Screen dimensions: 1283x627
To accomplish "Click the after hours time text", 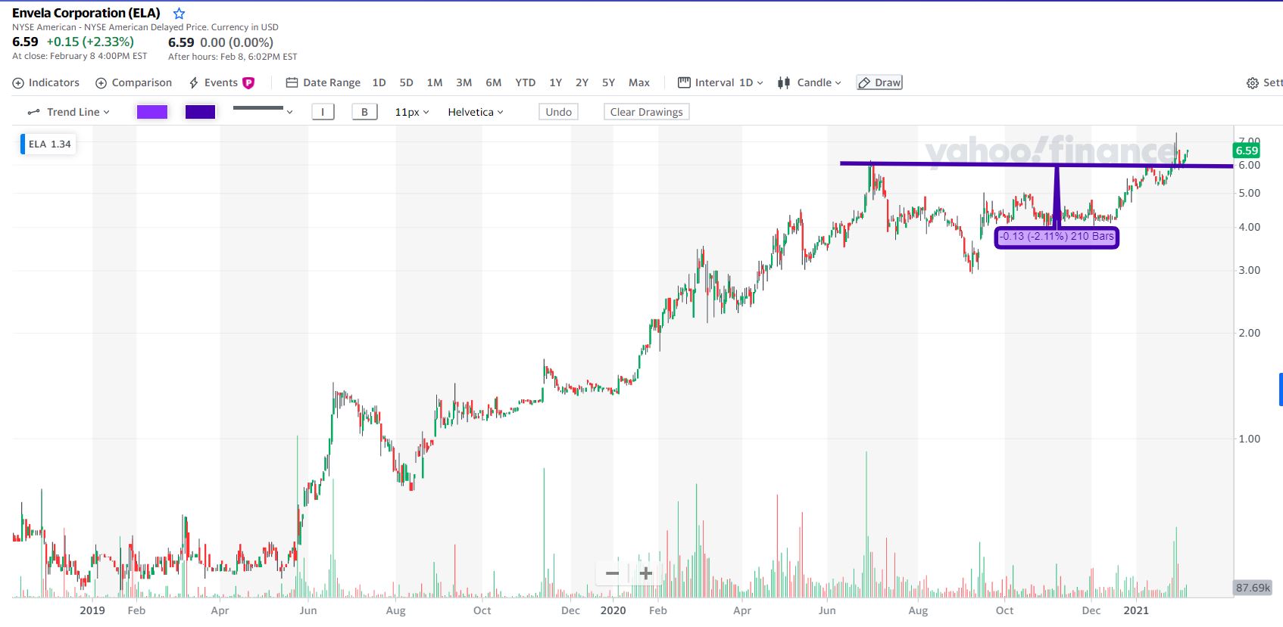I will click(233, 57).
